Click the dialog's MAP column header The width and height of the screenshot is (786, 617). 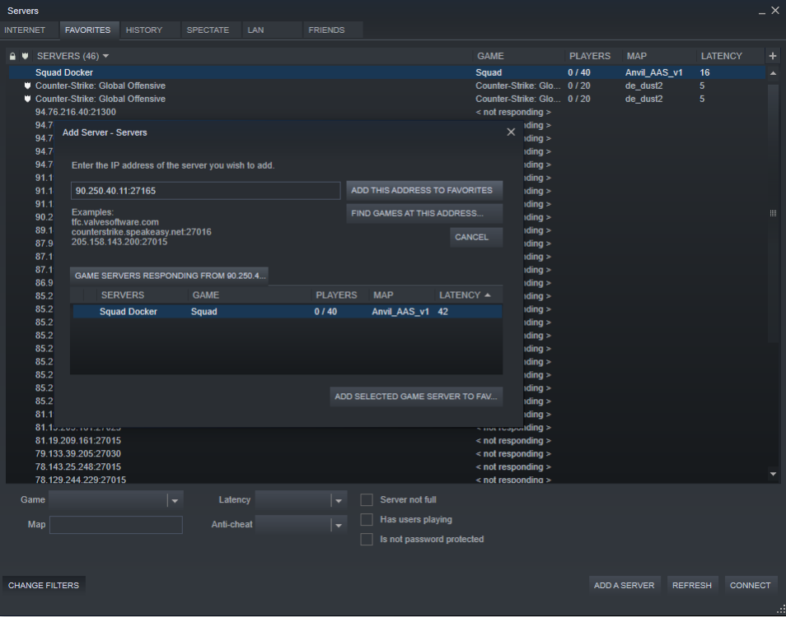401,295
